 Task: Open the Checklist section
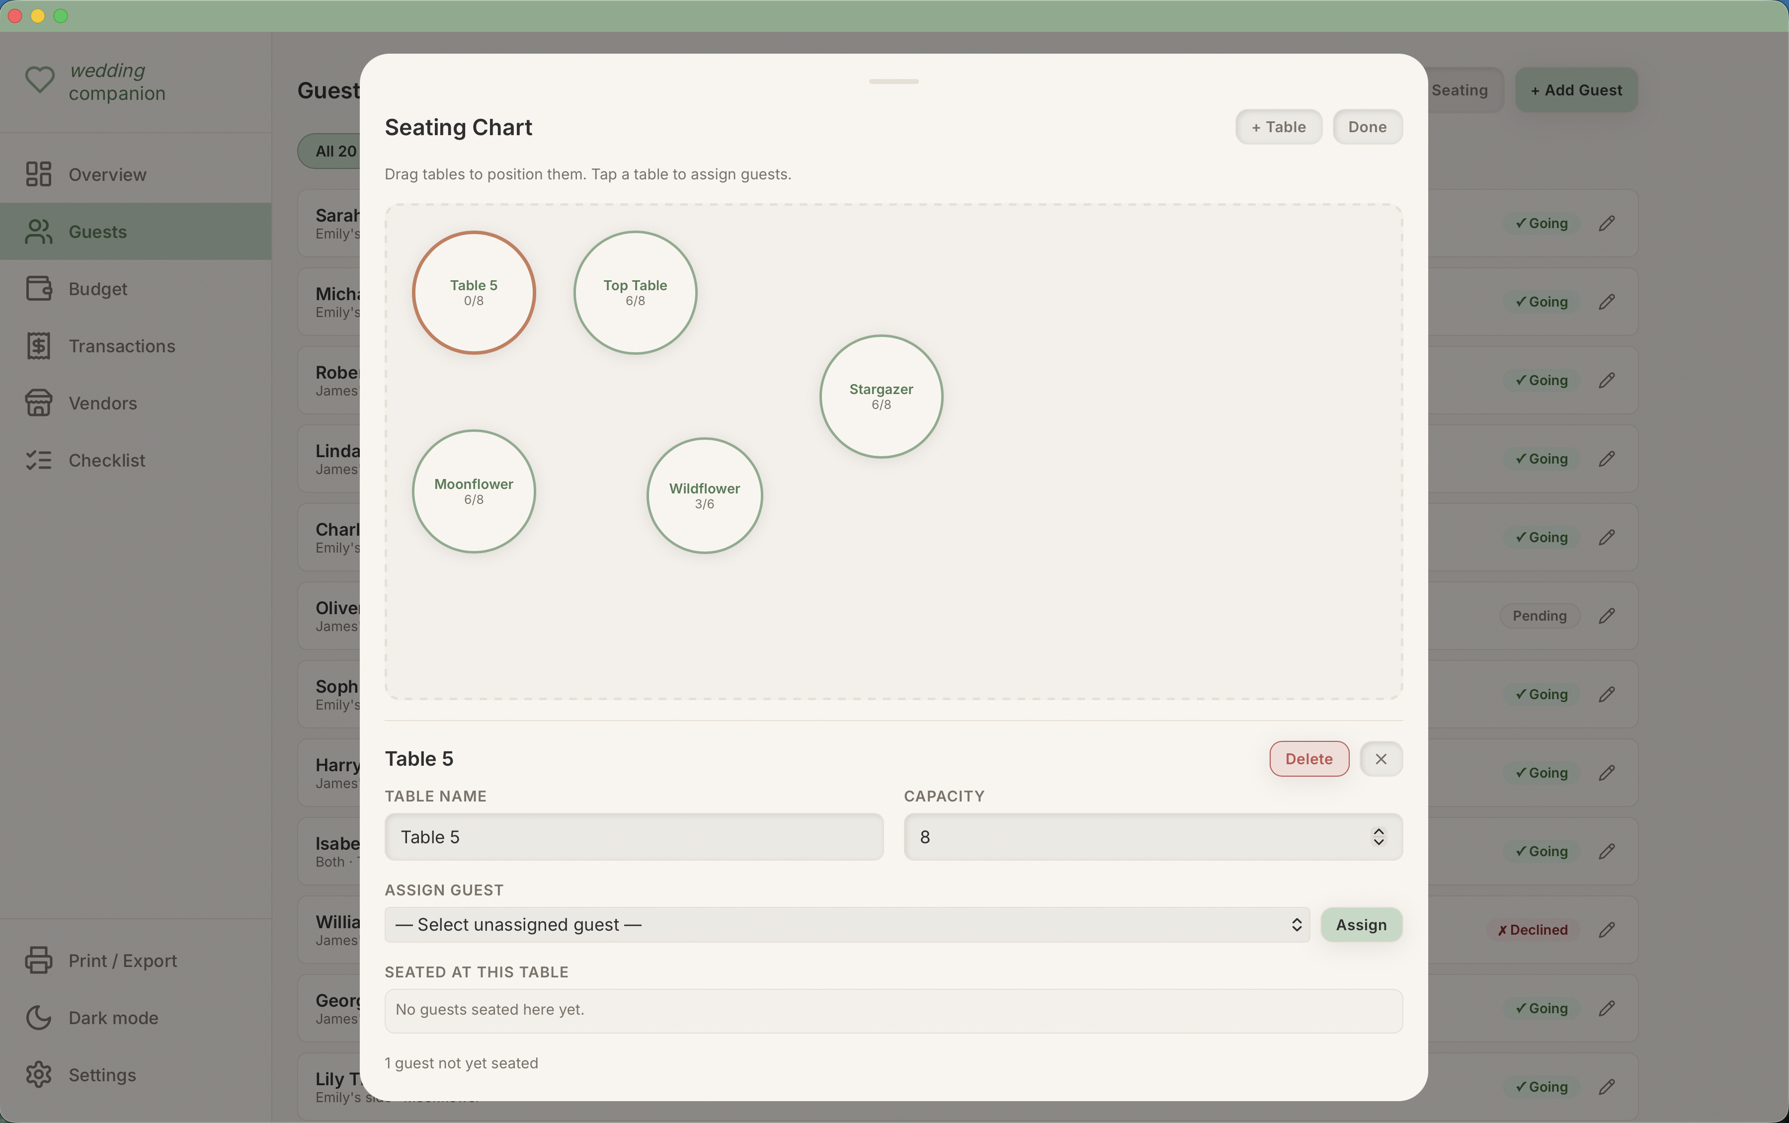pyautogui.click(x=106, y=460)
